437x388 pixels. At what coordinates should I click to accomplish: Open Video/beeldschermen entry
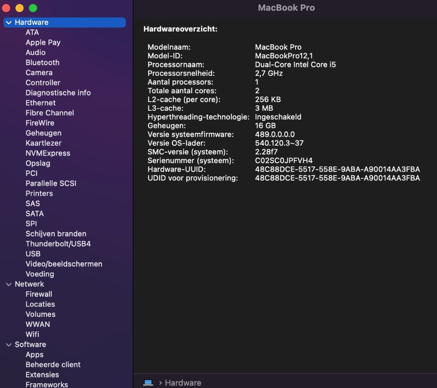click(x=64, y=264)
